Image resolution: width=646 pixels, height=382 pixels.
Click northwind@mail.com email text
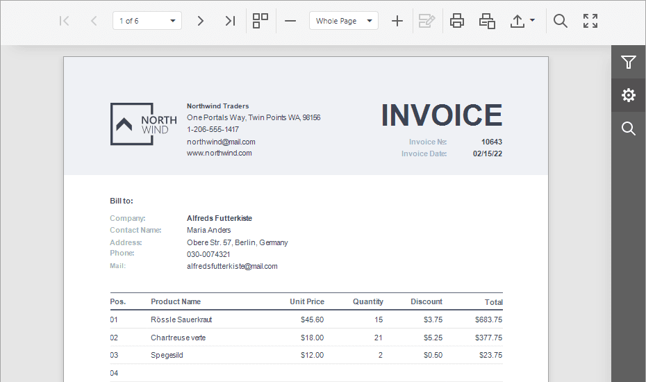221,142
